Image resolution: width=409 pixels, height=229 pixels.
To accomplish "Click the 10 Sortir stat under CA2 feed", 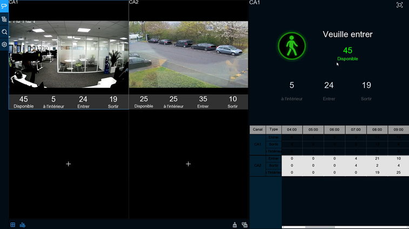I will click(x=233, y=102).
